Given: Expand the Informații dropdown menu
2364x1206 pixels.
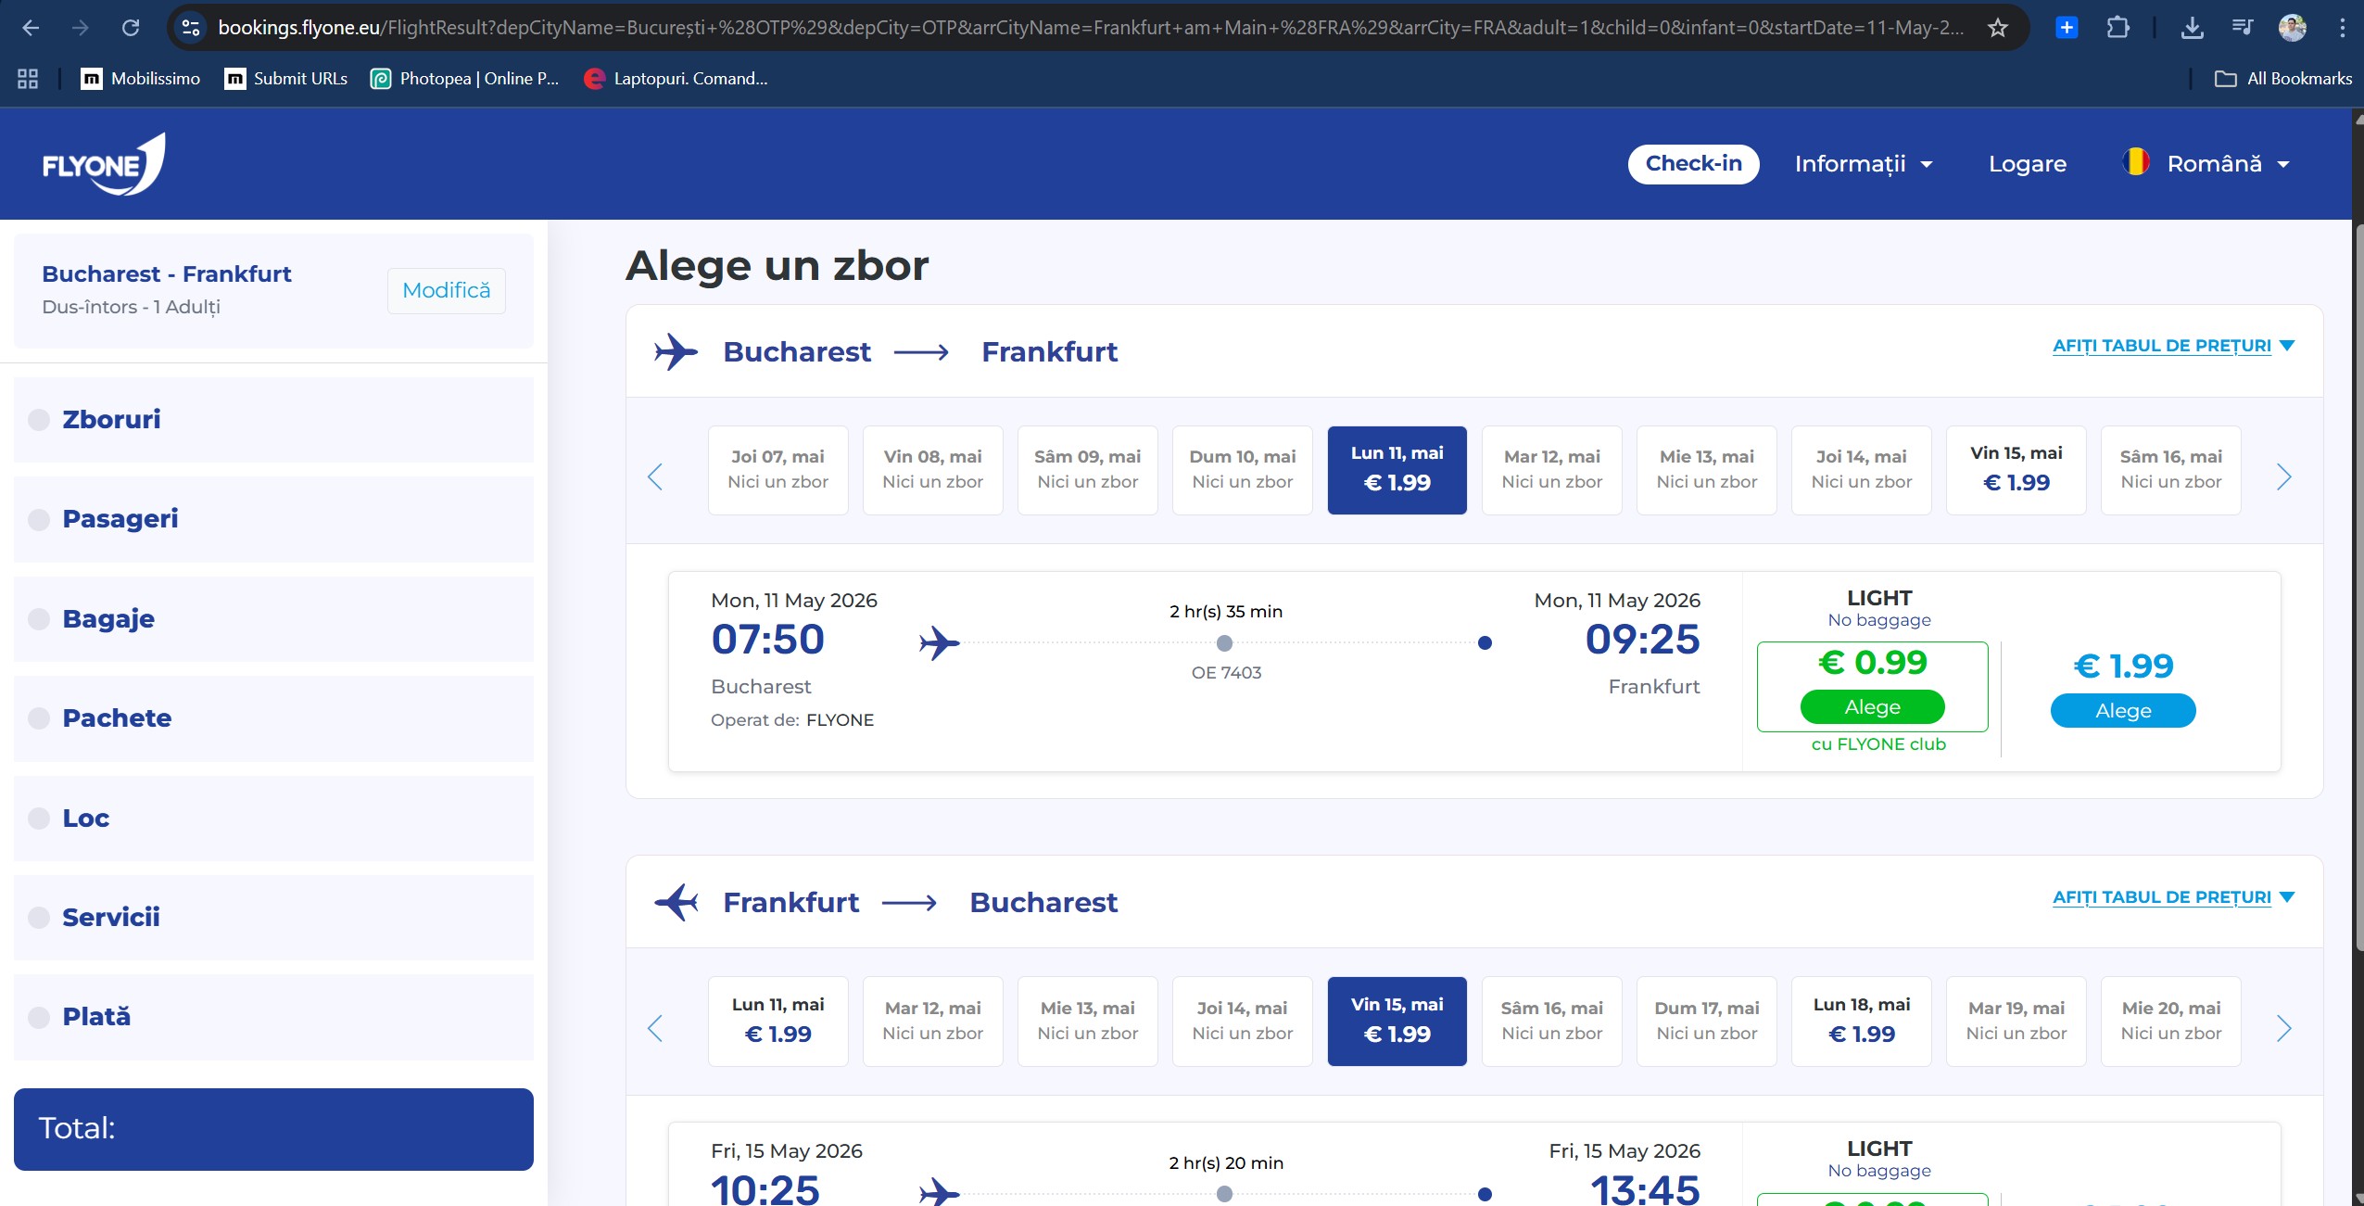Looking at the screenshot, I should coord(1864,164).
